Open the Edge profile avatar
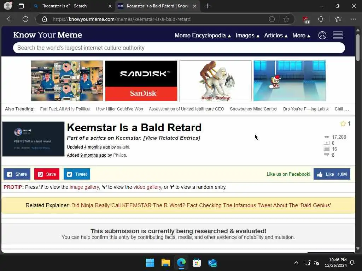362x271 pixels. 8,6
